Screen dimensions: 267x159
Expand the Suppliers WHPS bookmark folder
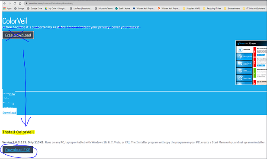192,8
